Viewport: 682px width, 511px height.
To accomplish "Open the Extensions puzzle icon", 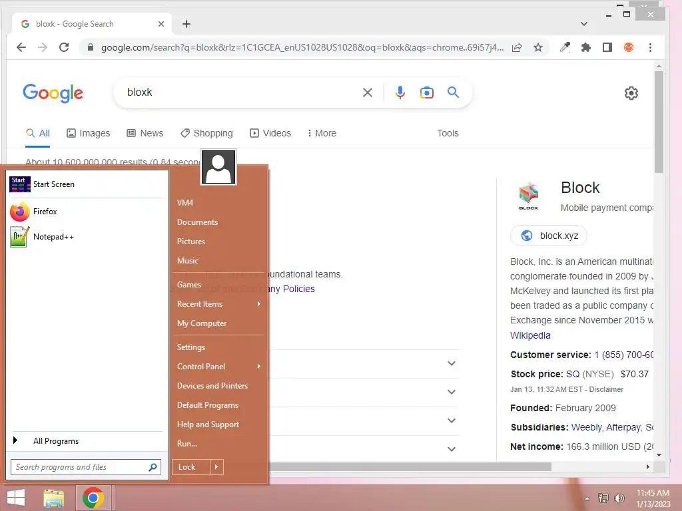I will [586, 47].
